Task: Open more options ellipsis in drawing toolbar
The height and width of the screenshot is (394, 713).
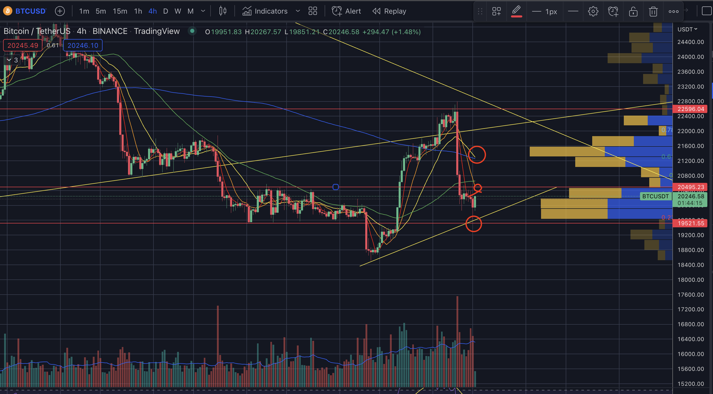Action: pyautogui.click(x=673, y=11)
